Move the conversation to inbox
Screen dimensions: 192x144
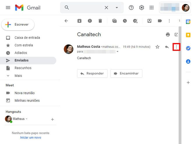click(x=149, y=21)
